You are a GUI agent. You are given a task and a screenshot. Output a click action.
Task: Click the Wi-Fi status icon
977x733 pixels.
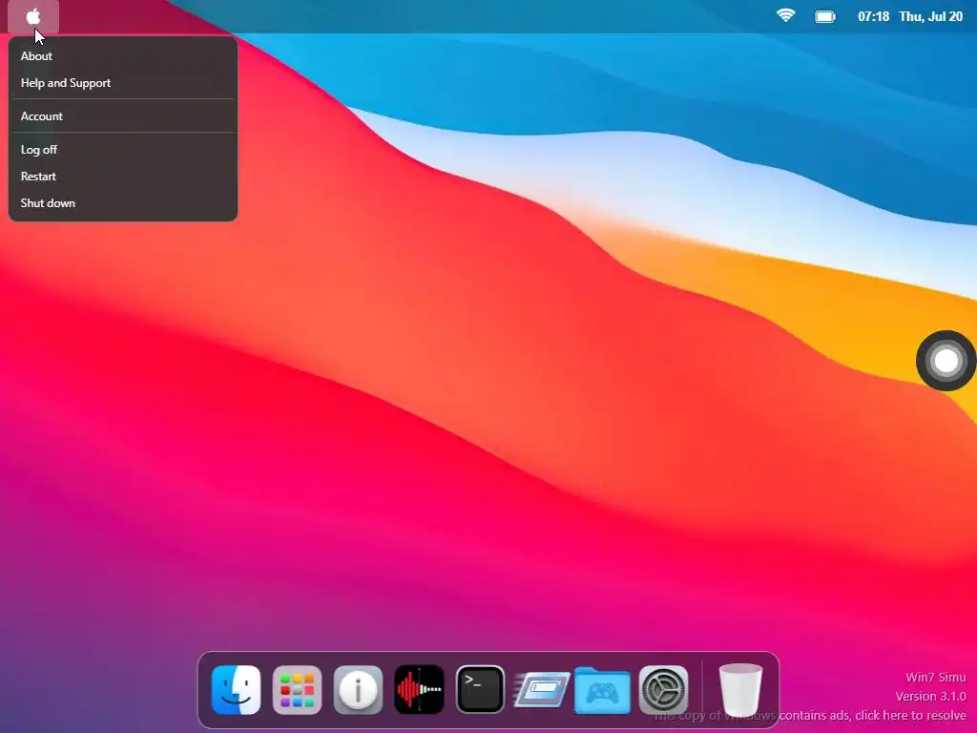[786, 15]
